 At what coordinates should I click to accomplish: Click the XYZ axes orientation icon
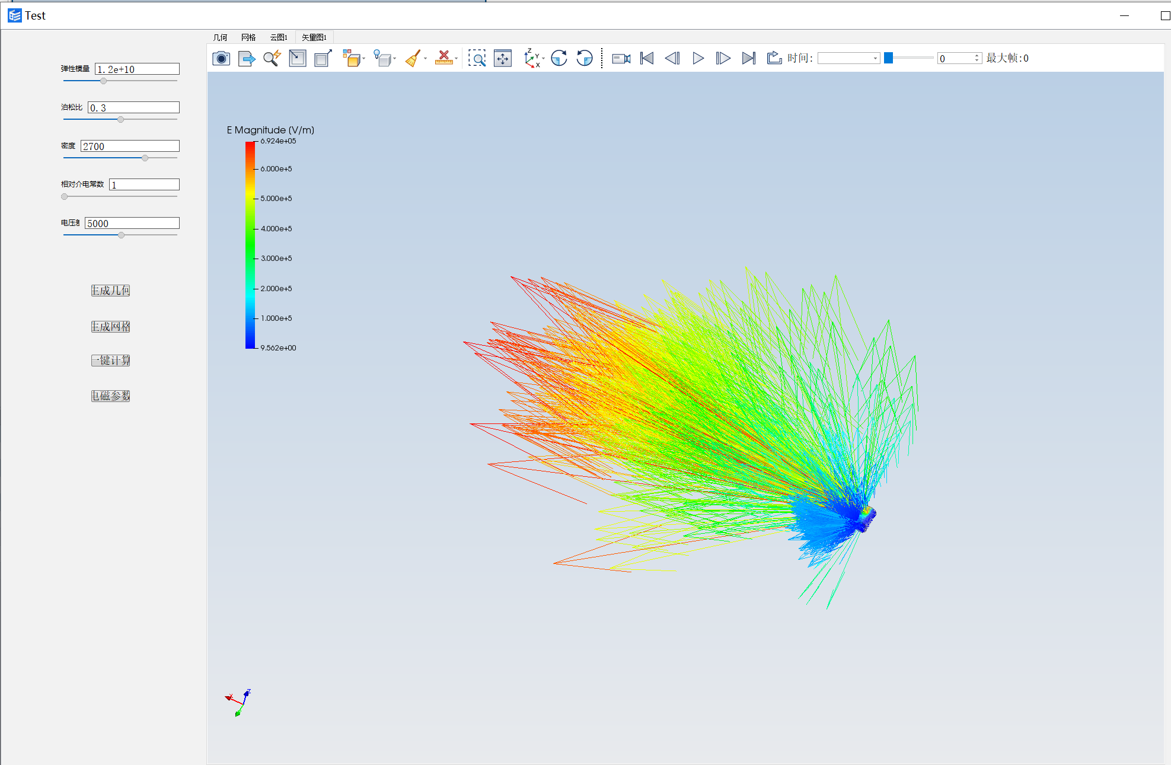(x=532, y=58)
